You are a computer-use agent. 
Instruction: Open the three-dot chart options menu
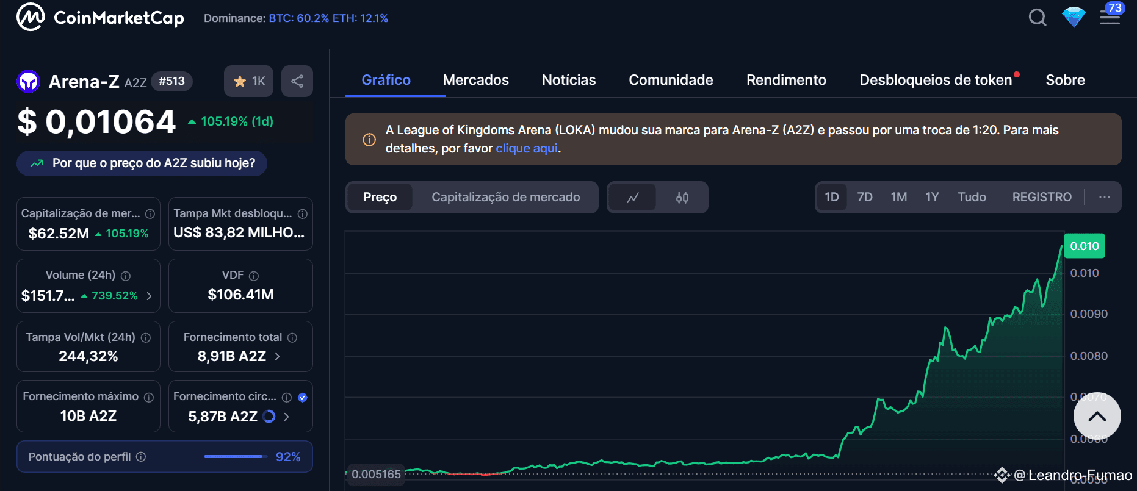[x=1105, y=197]
